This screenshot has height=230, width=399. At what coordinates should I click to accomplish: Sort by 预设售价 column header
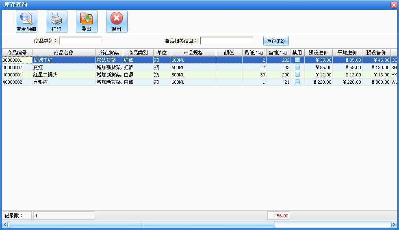tap(376, 53)
